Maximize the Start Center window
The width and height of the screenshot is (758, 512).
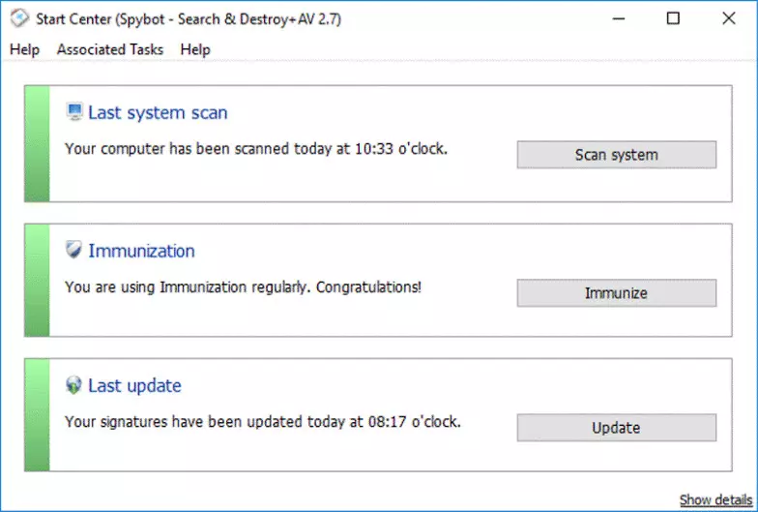click(673, 18)
